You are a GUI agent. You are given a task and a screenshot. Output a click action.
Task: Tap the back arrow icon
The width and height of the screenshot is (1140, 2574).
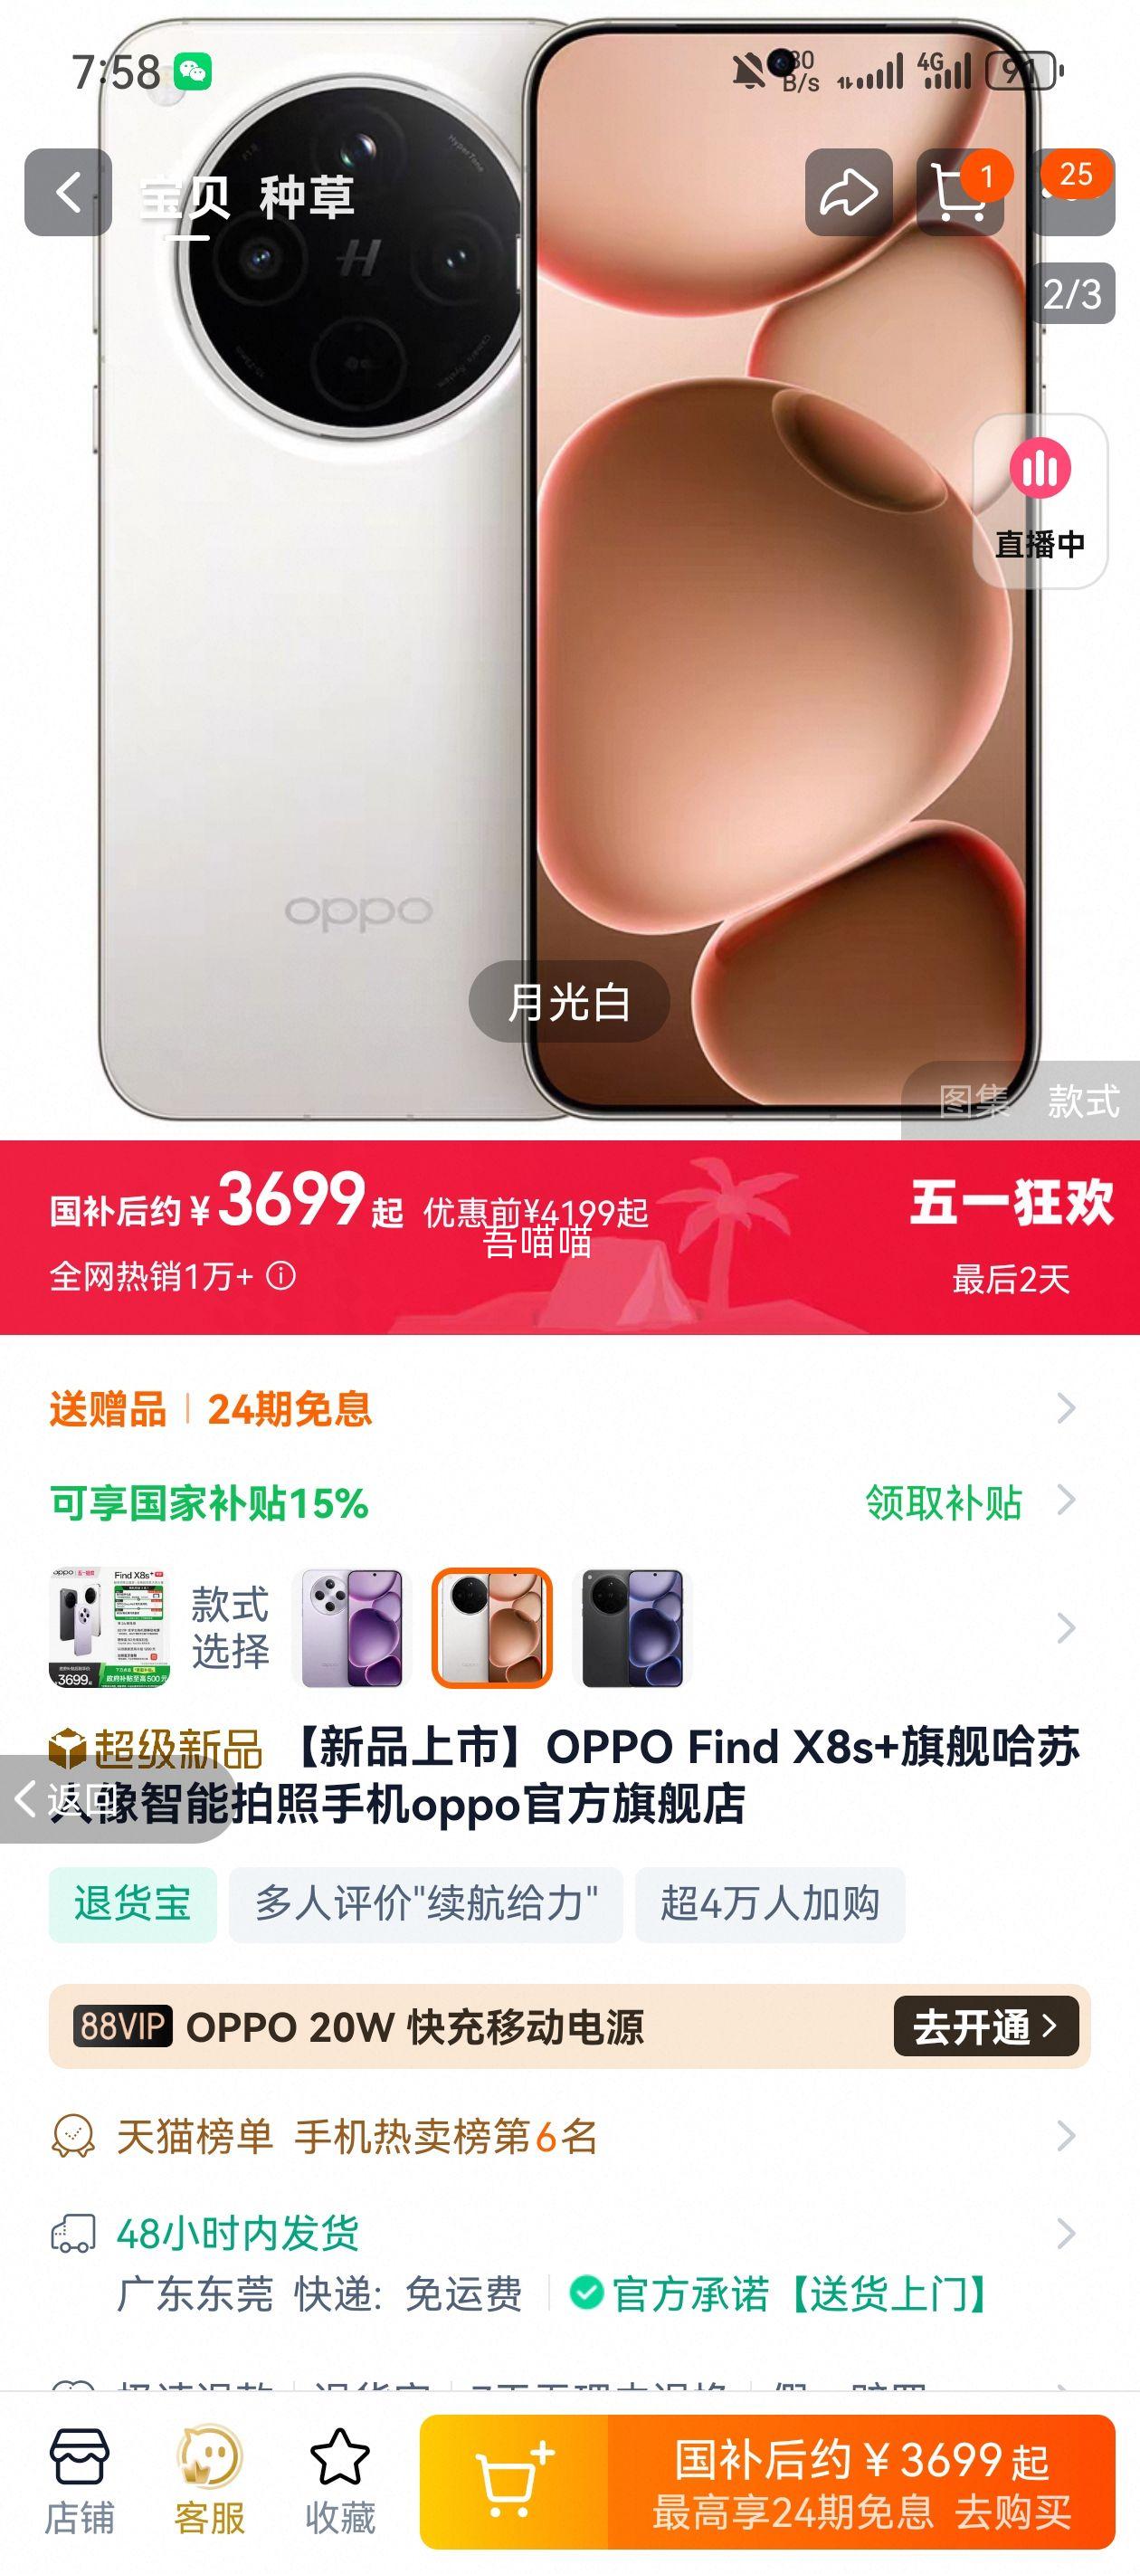[x=68, y=192]
